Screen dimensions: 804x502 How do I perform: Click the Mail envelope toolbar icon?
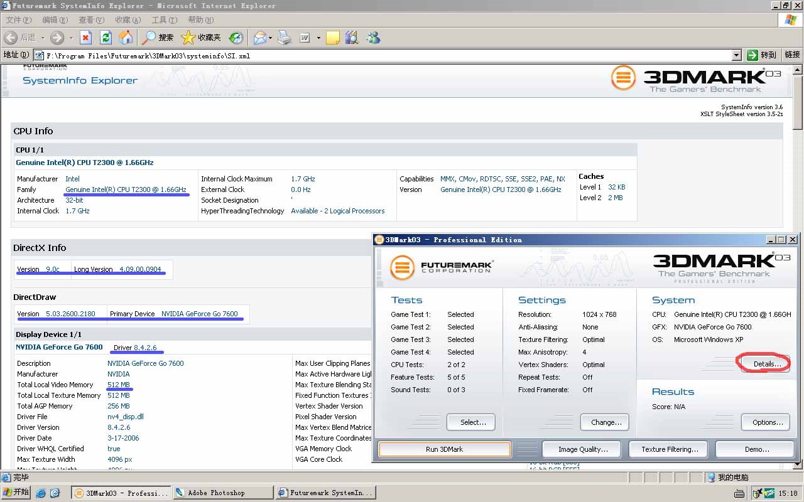click(x=260, y=38)
